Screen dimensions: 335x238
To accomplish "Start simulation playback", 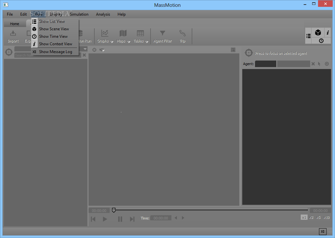I will (105, 219).
